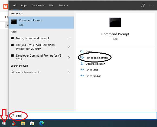Screen dimensions: 157x127
Task: Select cmd - See web results
Action: [41, 72]
